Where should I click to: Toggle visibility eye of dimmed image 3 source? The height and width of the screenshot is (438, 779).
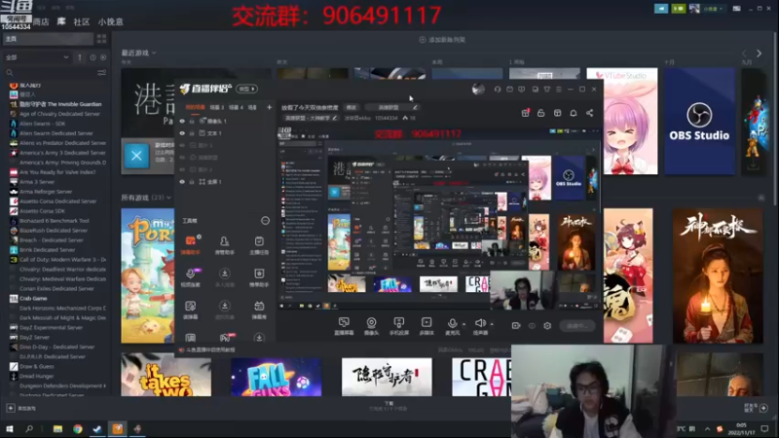coord(182,145)
